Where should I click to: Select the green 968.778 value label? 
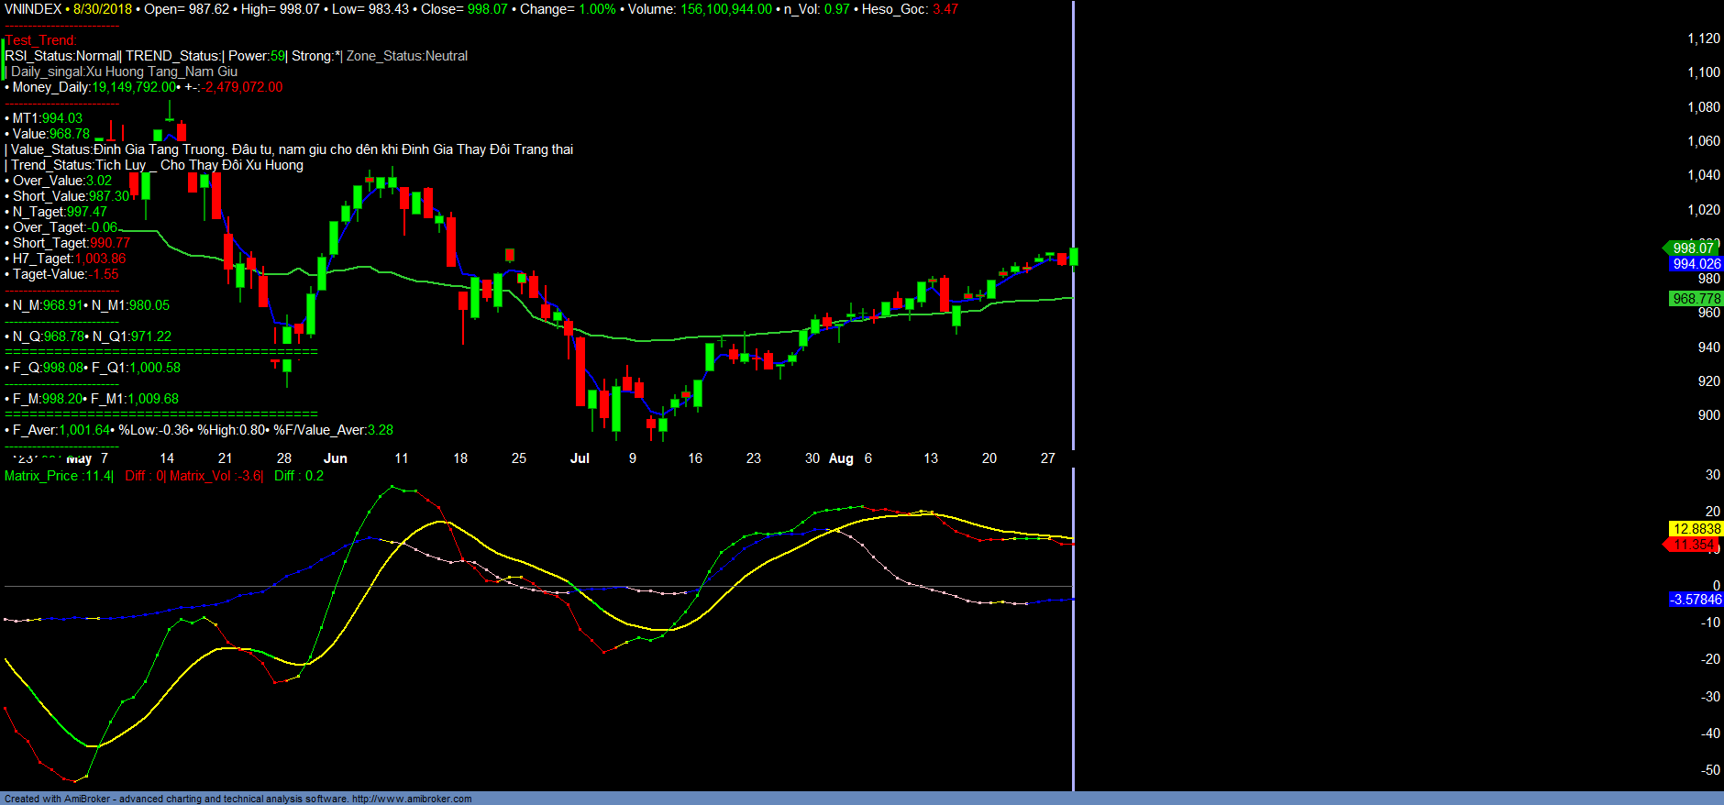1696,299
